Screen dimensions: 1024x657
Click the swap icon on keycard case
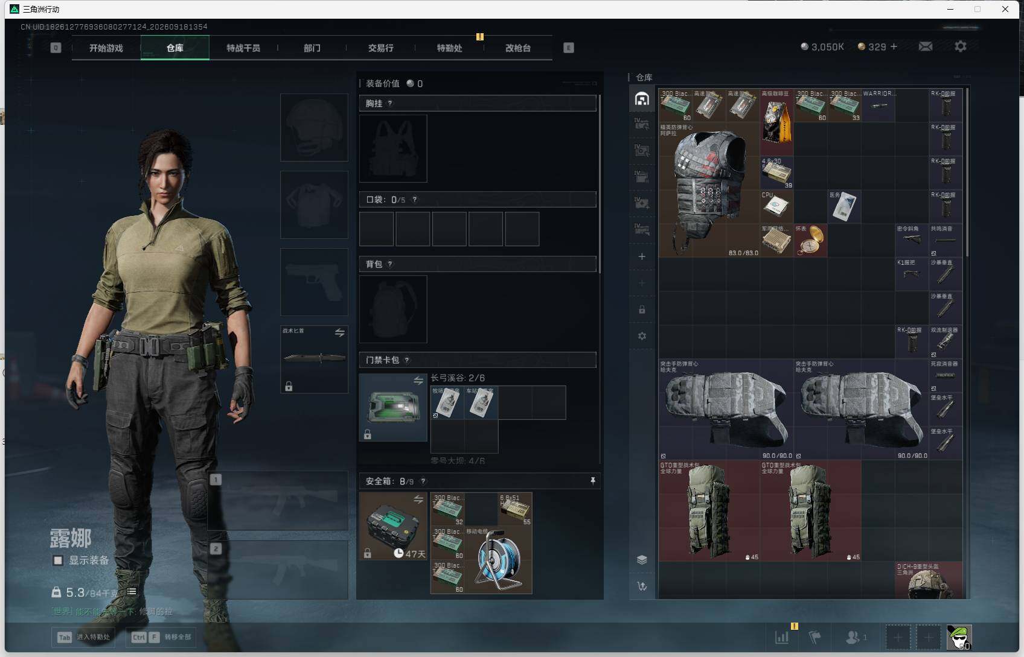click(x=418, y=380)
